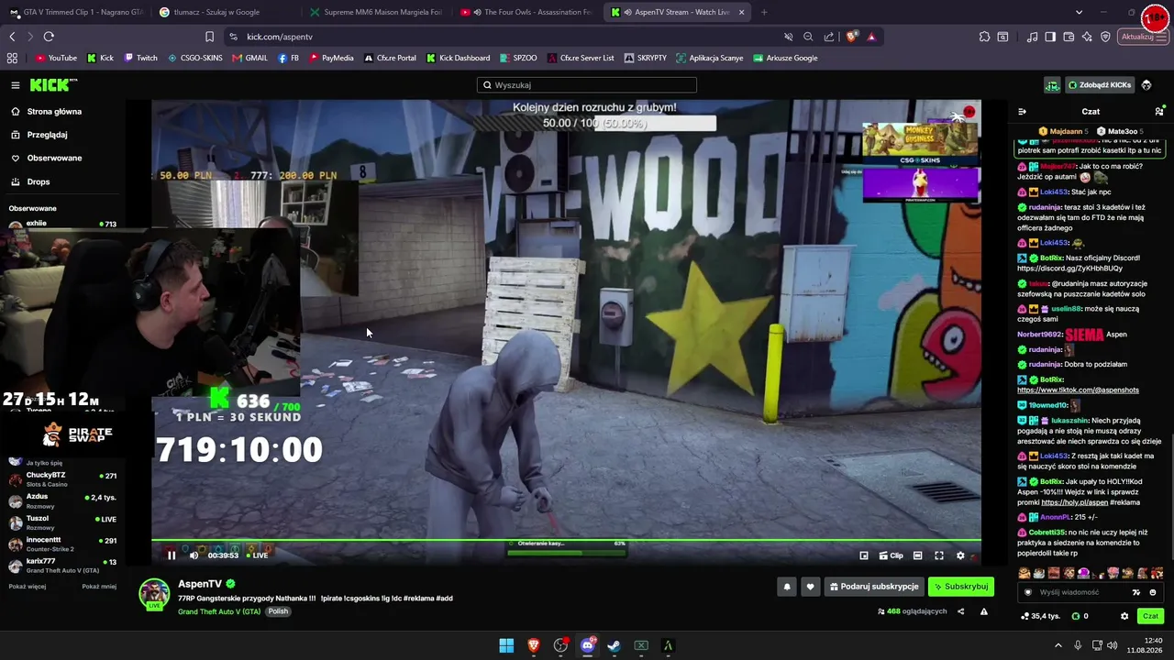Open the YouTube bookmark
Screen dimensions: 1174x660
(56, 58)
